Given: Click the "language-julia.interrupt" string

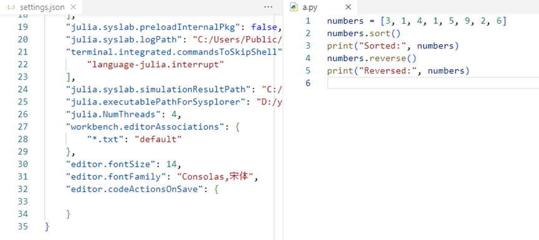Looking at the screenshot, I should [x=156, y=65].
